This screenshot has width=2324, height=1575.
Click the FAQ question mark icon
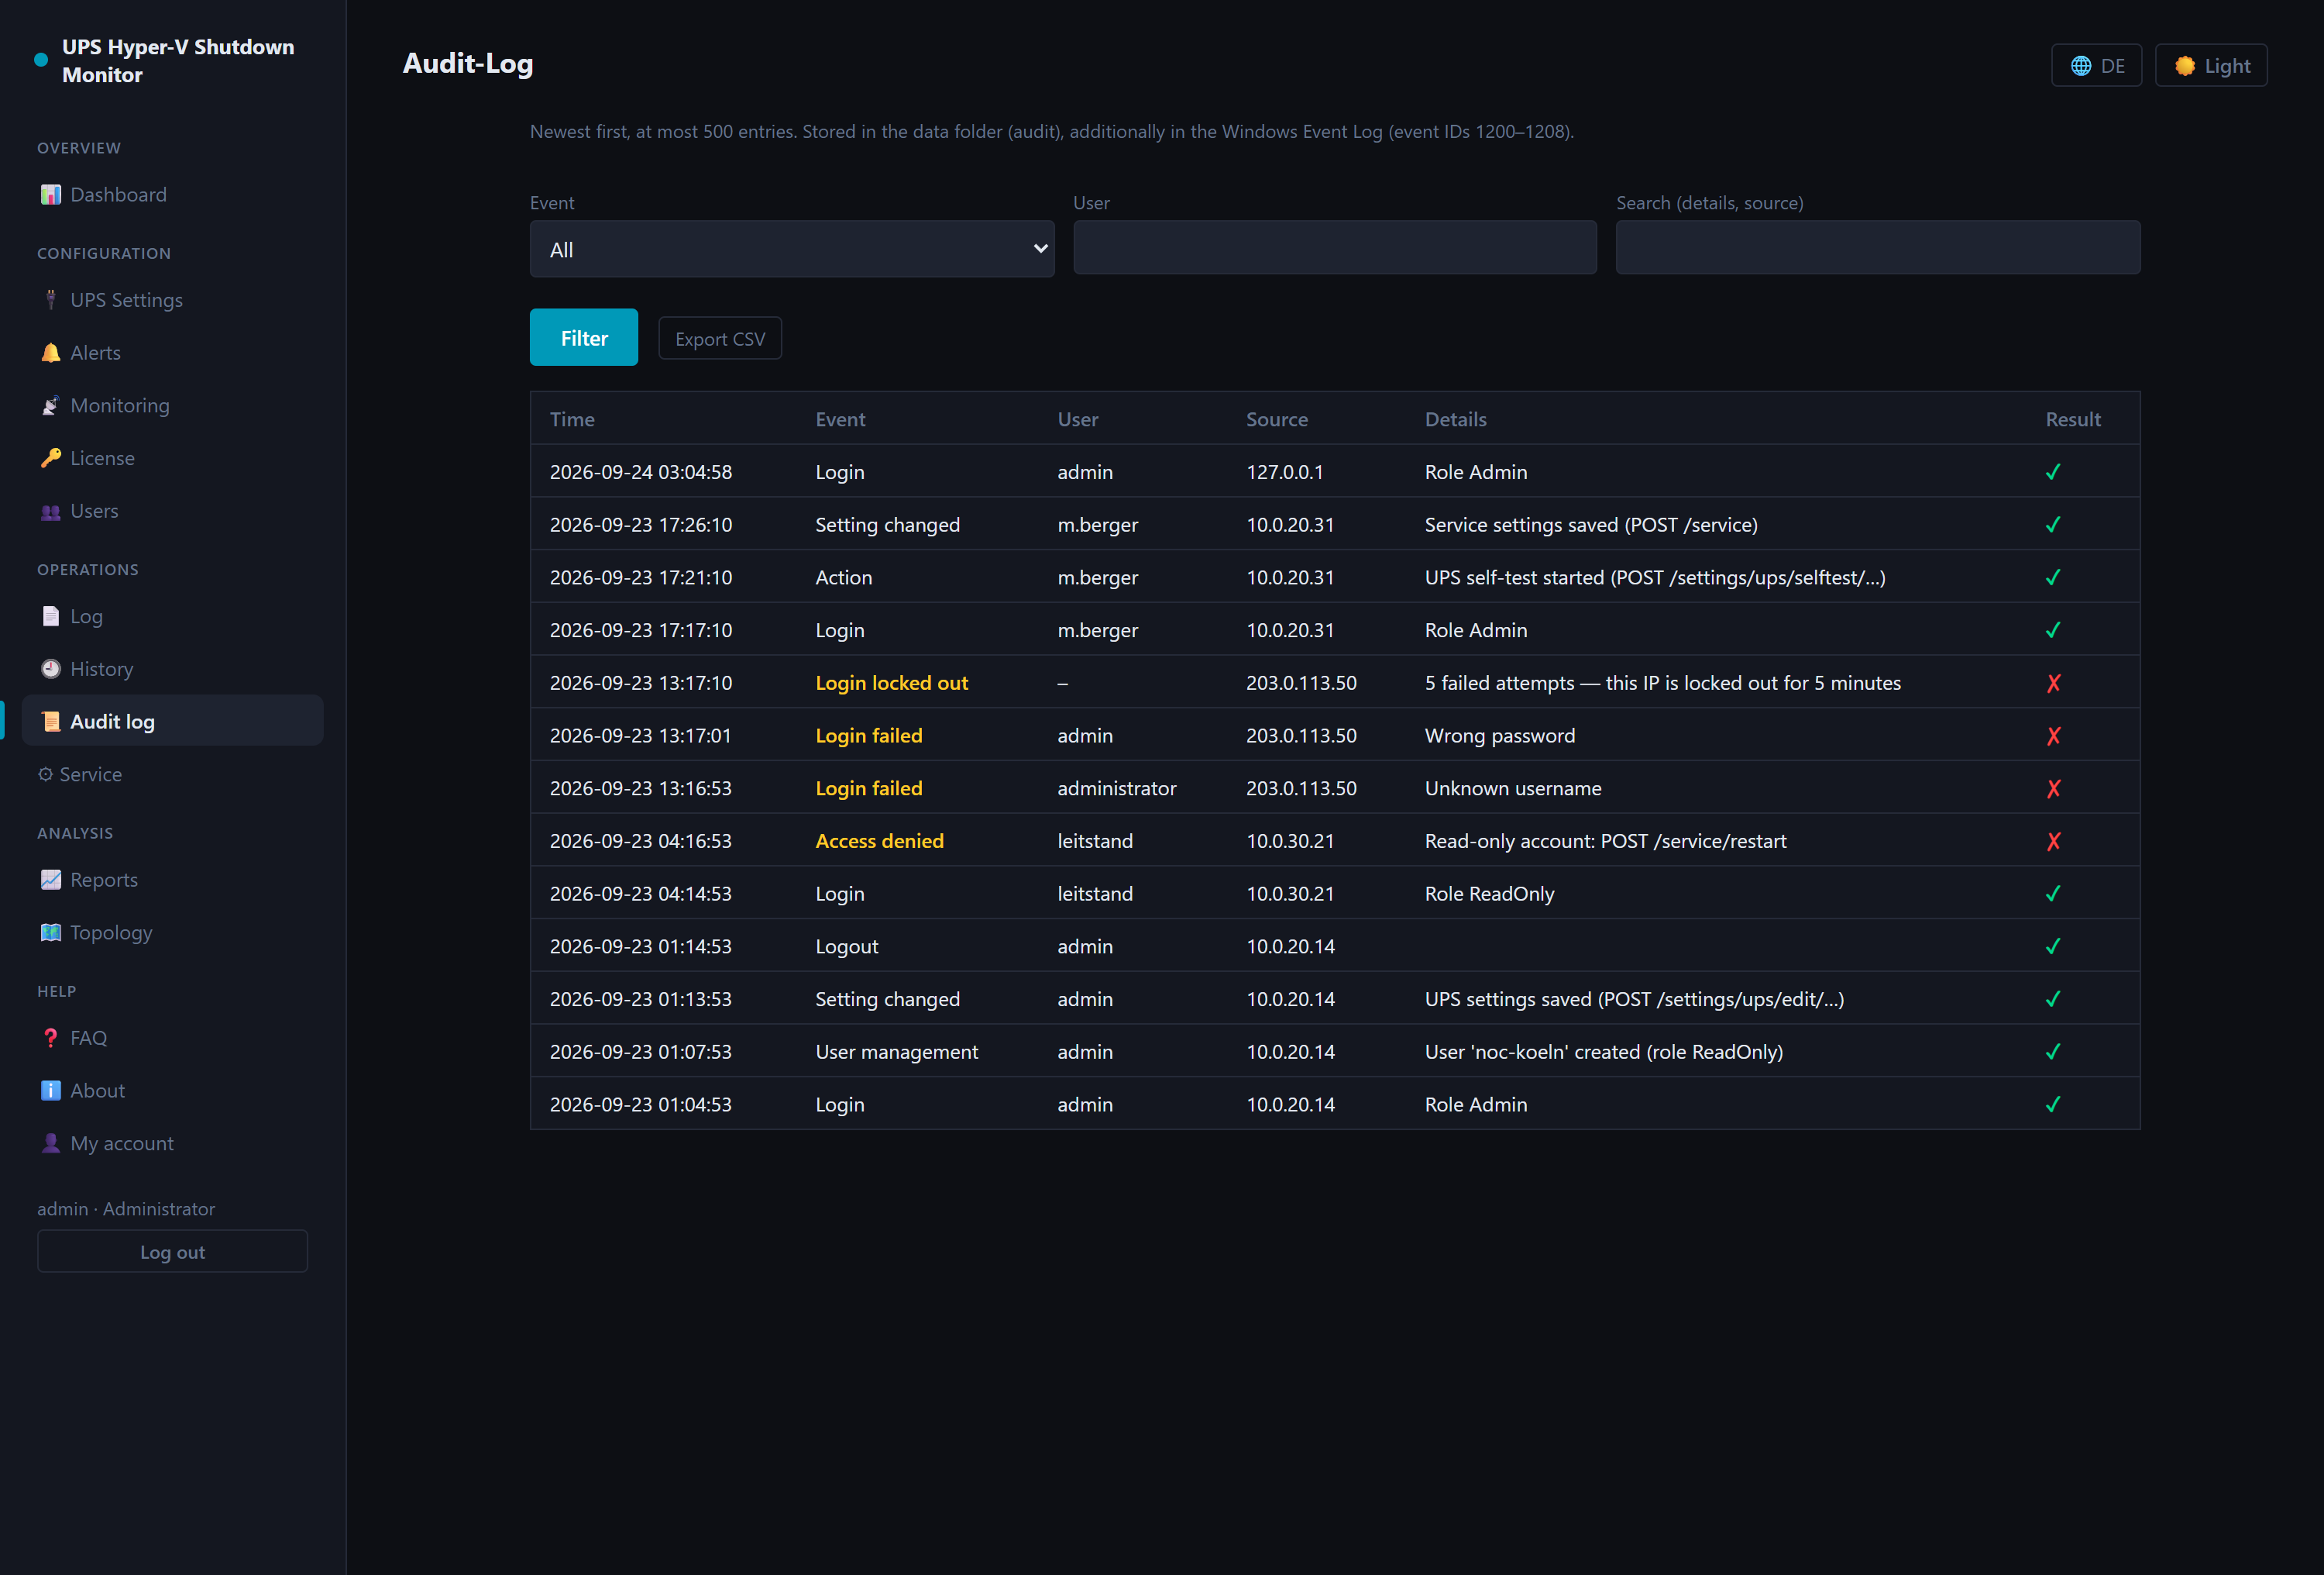[x=50, y=1038]
